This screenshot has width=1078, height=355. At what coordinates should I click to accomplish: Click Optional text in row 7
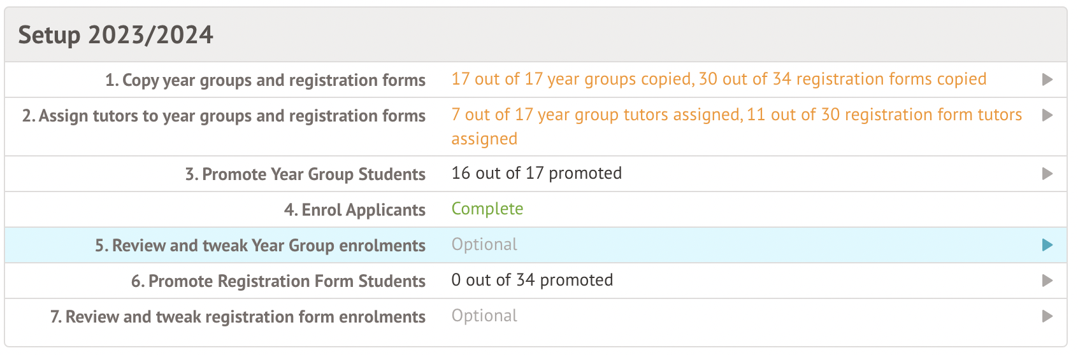pyautogui.click(x=484, y=316)
